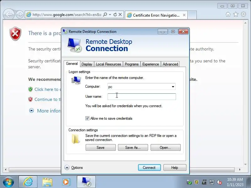The image size is (251, 188).
Task: Open Internet Explorer Tools gear icon
Action: [243, 14]
